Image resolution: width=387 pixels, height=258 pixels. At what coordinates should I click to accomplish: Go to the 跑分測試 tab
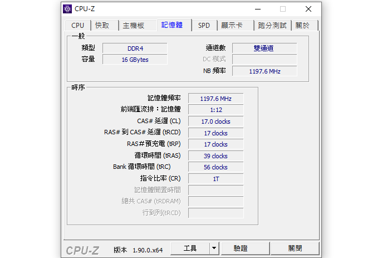272,26
